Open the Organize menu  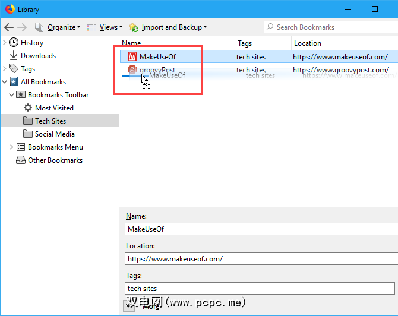tap(58, 27)
